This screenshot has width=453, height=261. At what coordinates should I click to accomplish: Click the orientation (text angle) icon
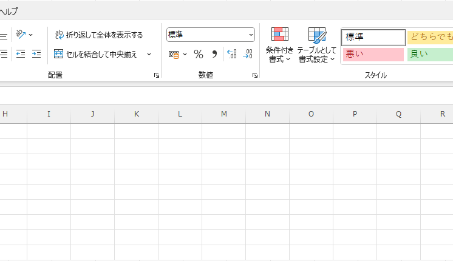click(x=21, y=35)
